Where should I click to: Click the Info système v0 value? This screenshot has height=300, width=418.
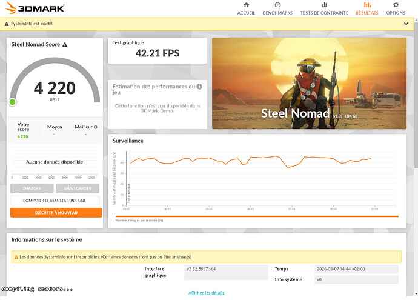tap(356, 279)
